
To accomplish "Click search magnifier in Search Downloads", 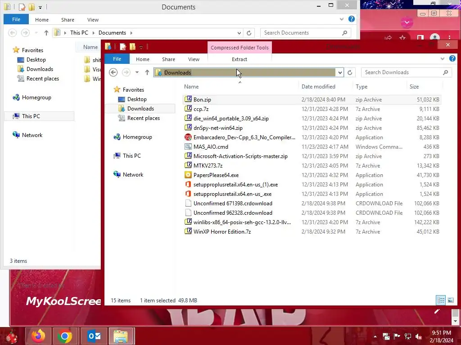I will click(445, 72).
